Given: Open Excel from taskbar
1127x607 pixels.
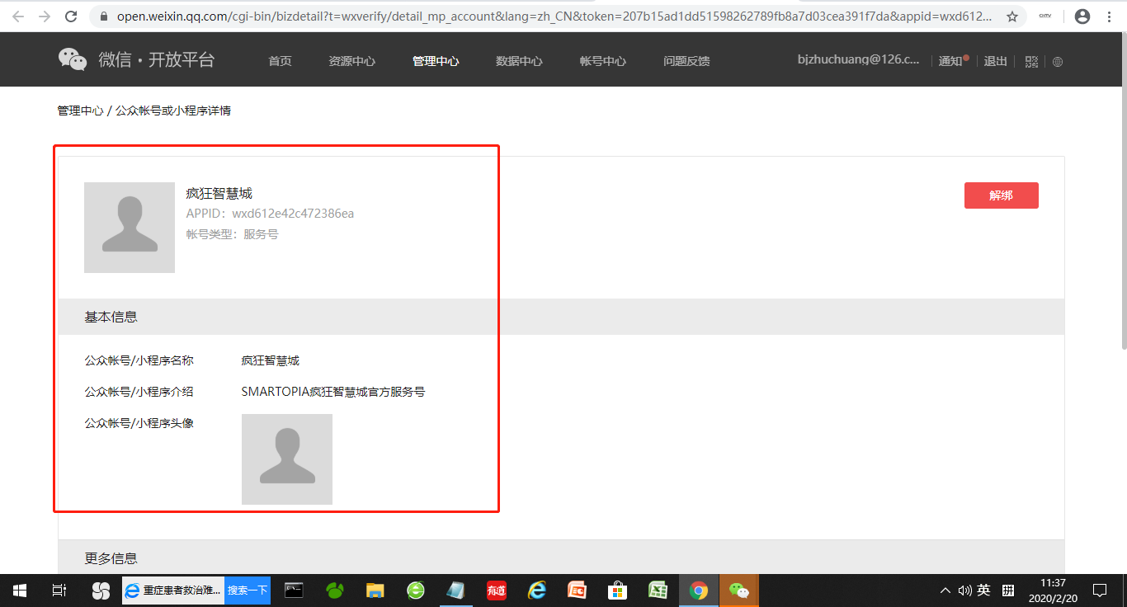Looking at the screenshot, I should pyautogui.click(x=658, y=591).
